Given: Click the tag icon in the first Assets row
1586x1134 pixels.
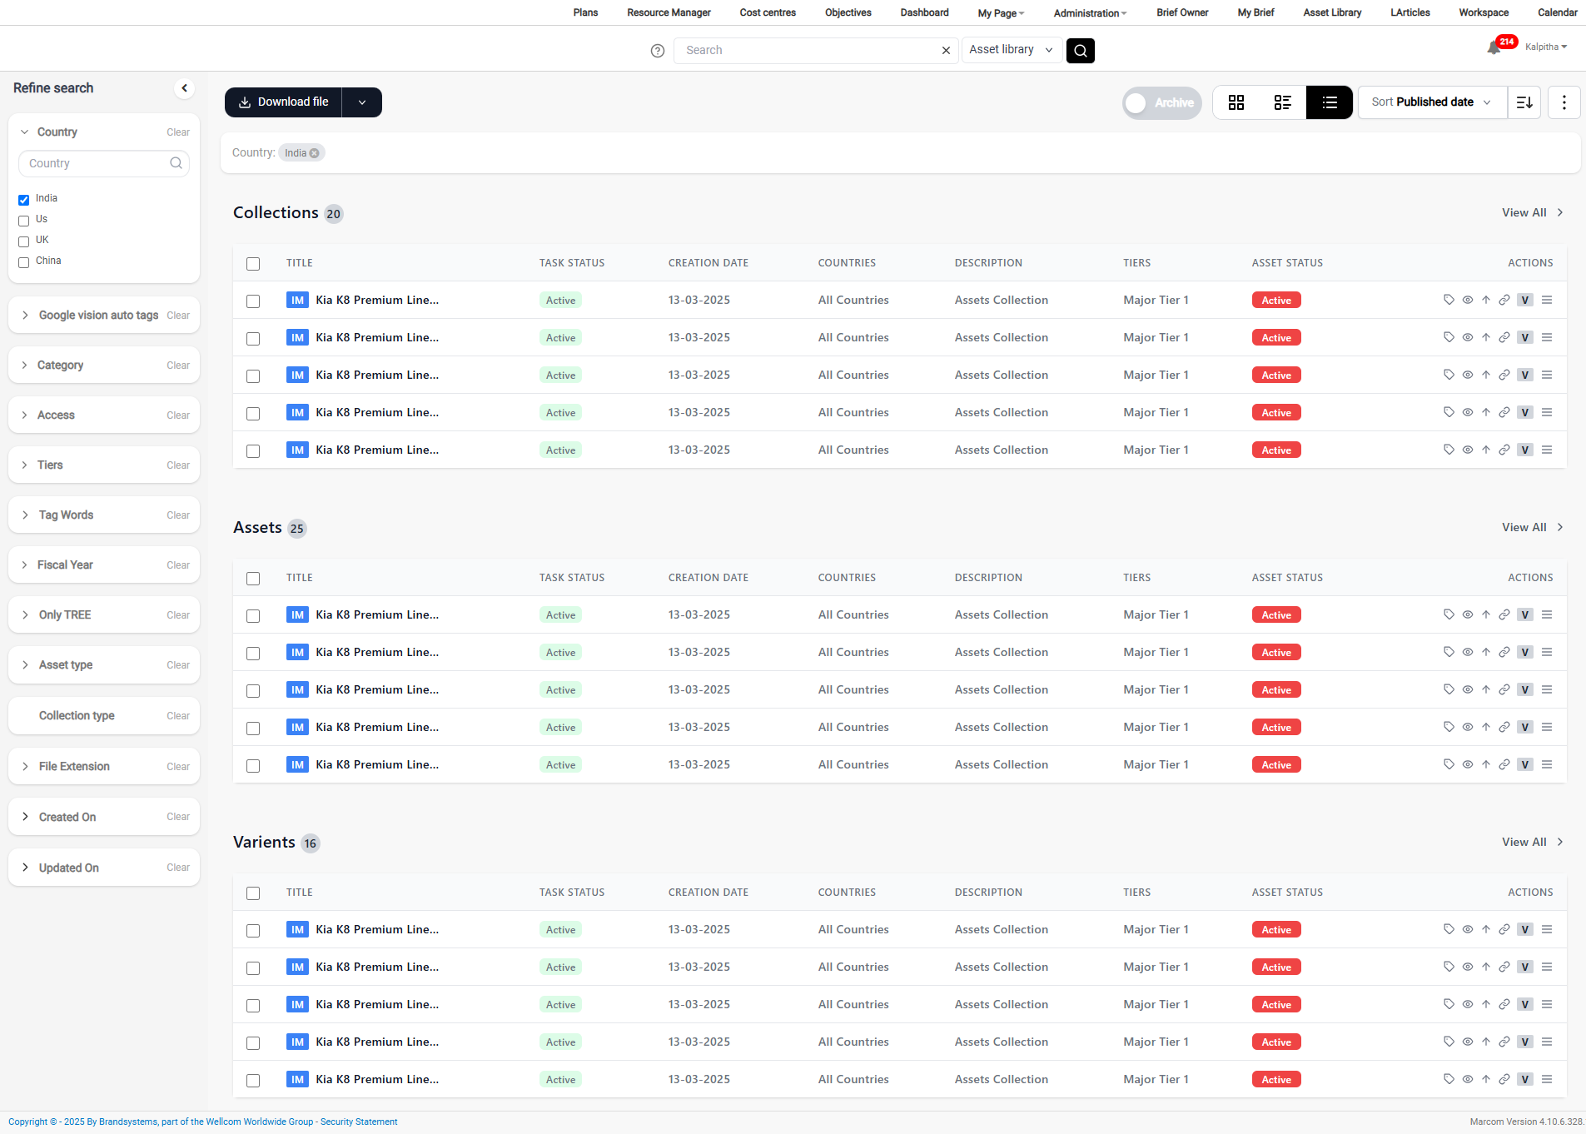Looking at the screenshot, I should pos(1449,614).
